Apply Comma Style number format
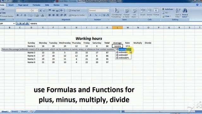 (x=100, y=15)
